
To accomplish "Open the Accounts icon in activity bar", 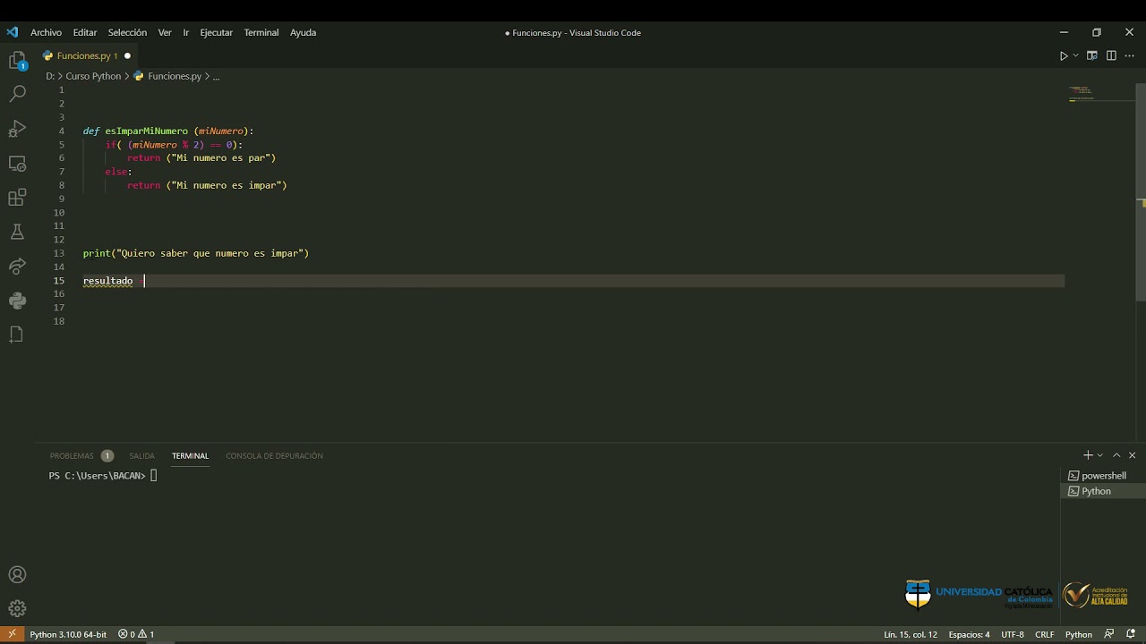I will tap(17, 574).
